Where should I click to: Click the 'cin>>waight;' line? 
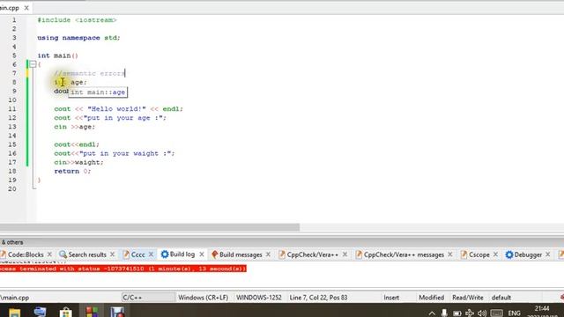tap(78, 162)
